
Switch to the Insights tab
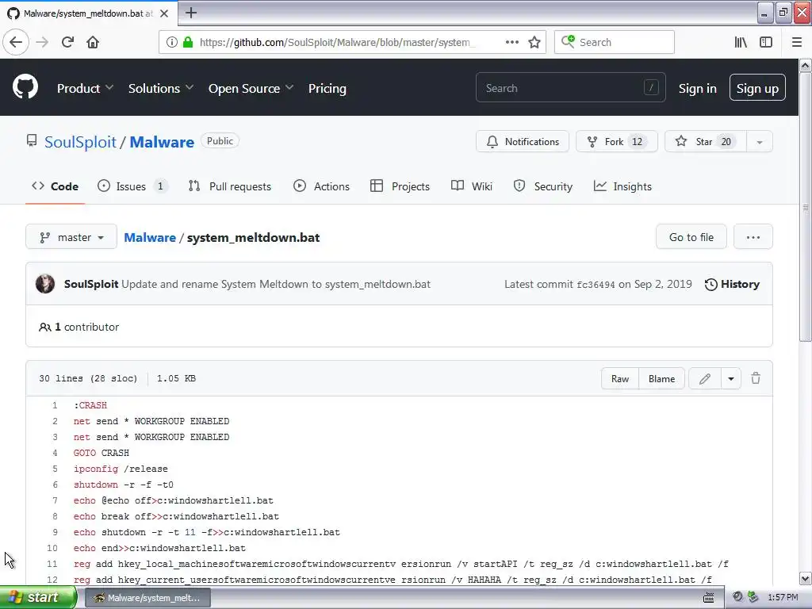(x=622, y=186)
